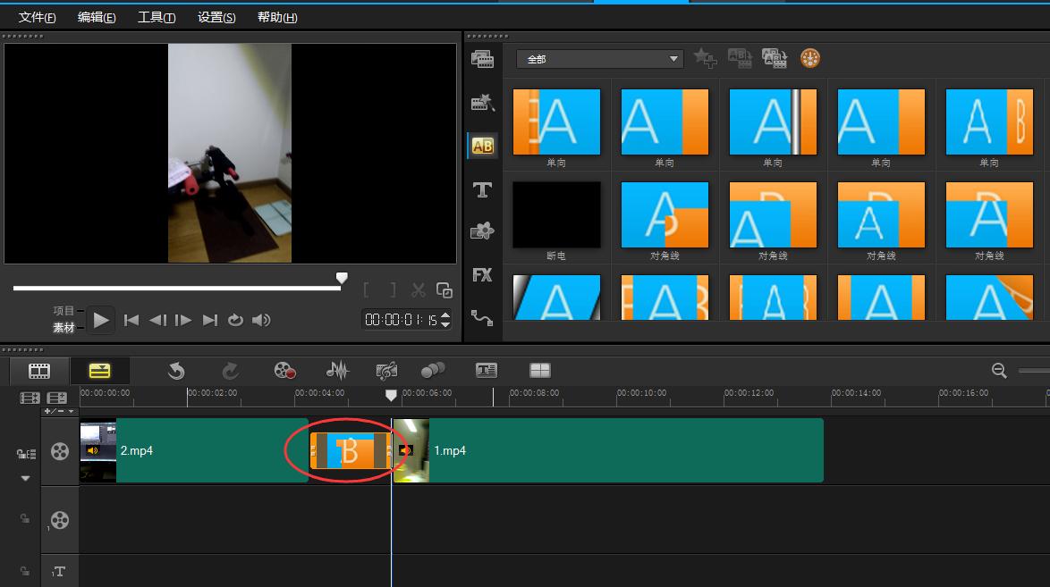Expand the track arrow below ripple editing
1050x587 pixels.
pyautogui.click(x=25, y=479)
